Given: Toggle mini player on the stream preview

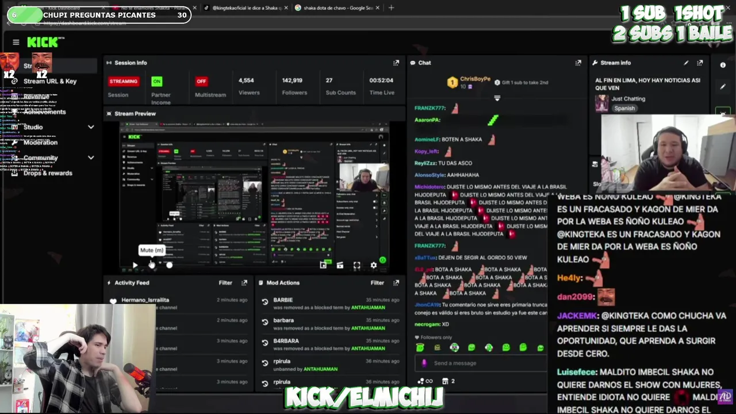Looking at the screenshot, I should click(323, 265).
